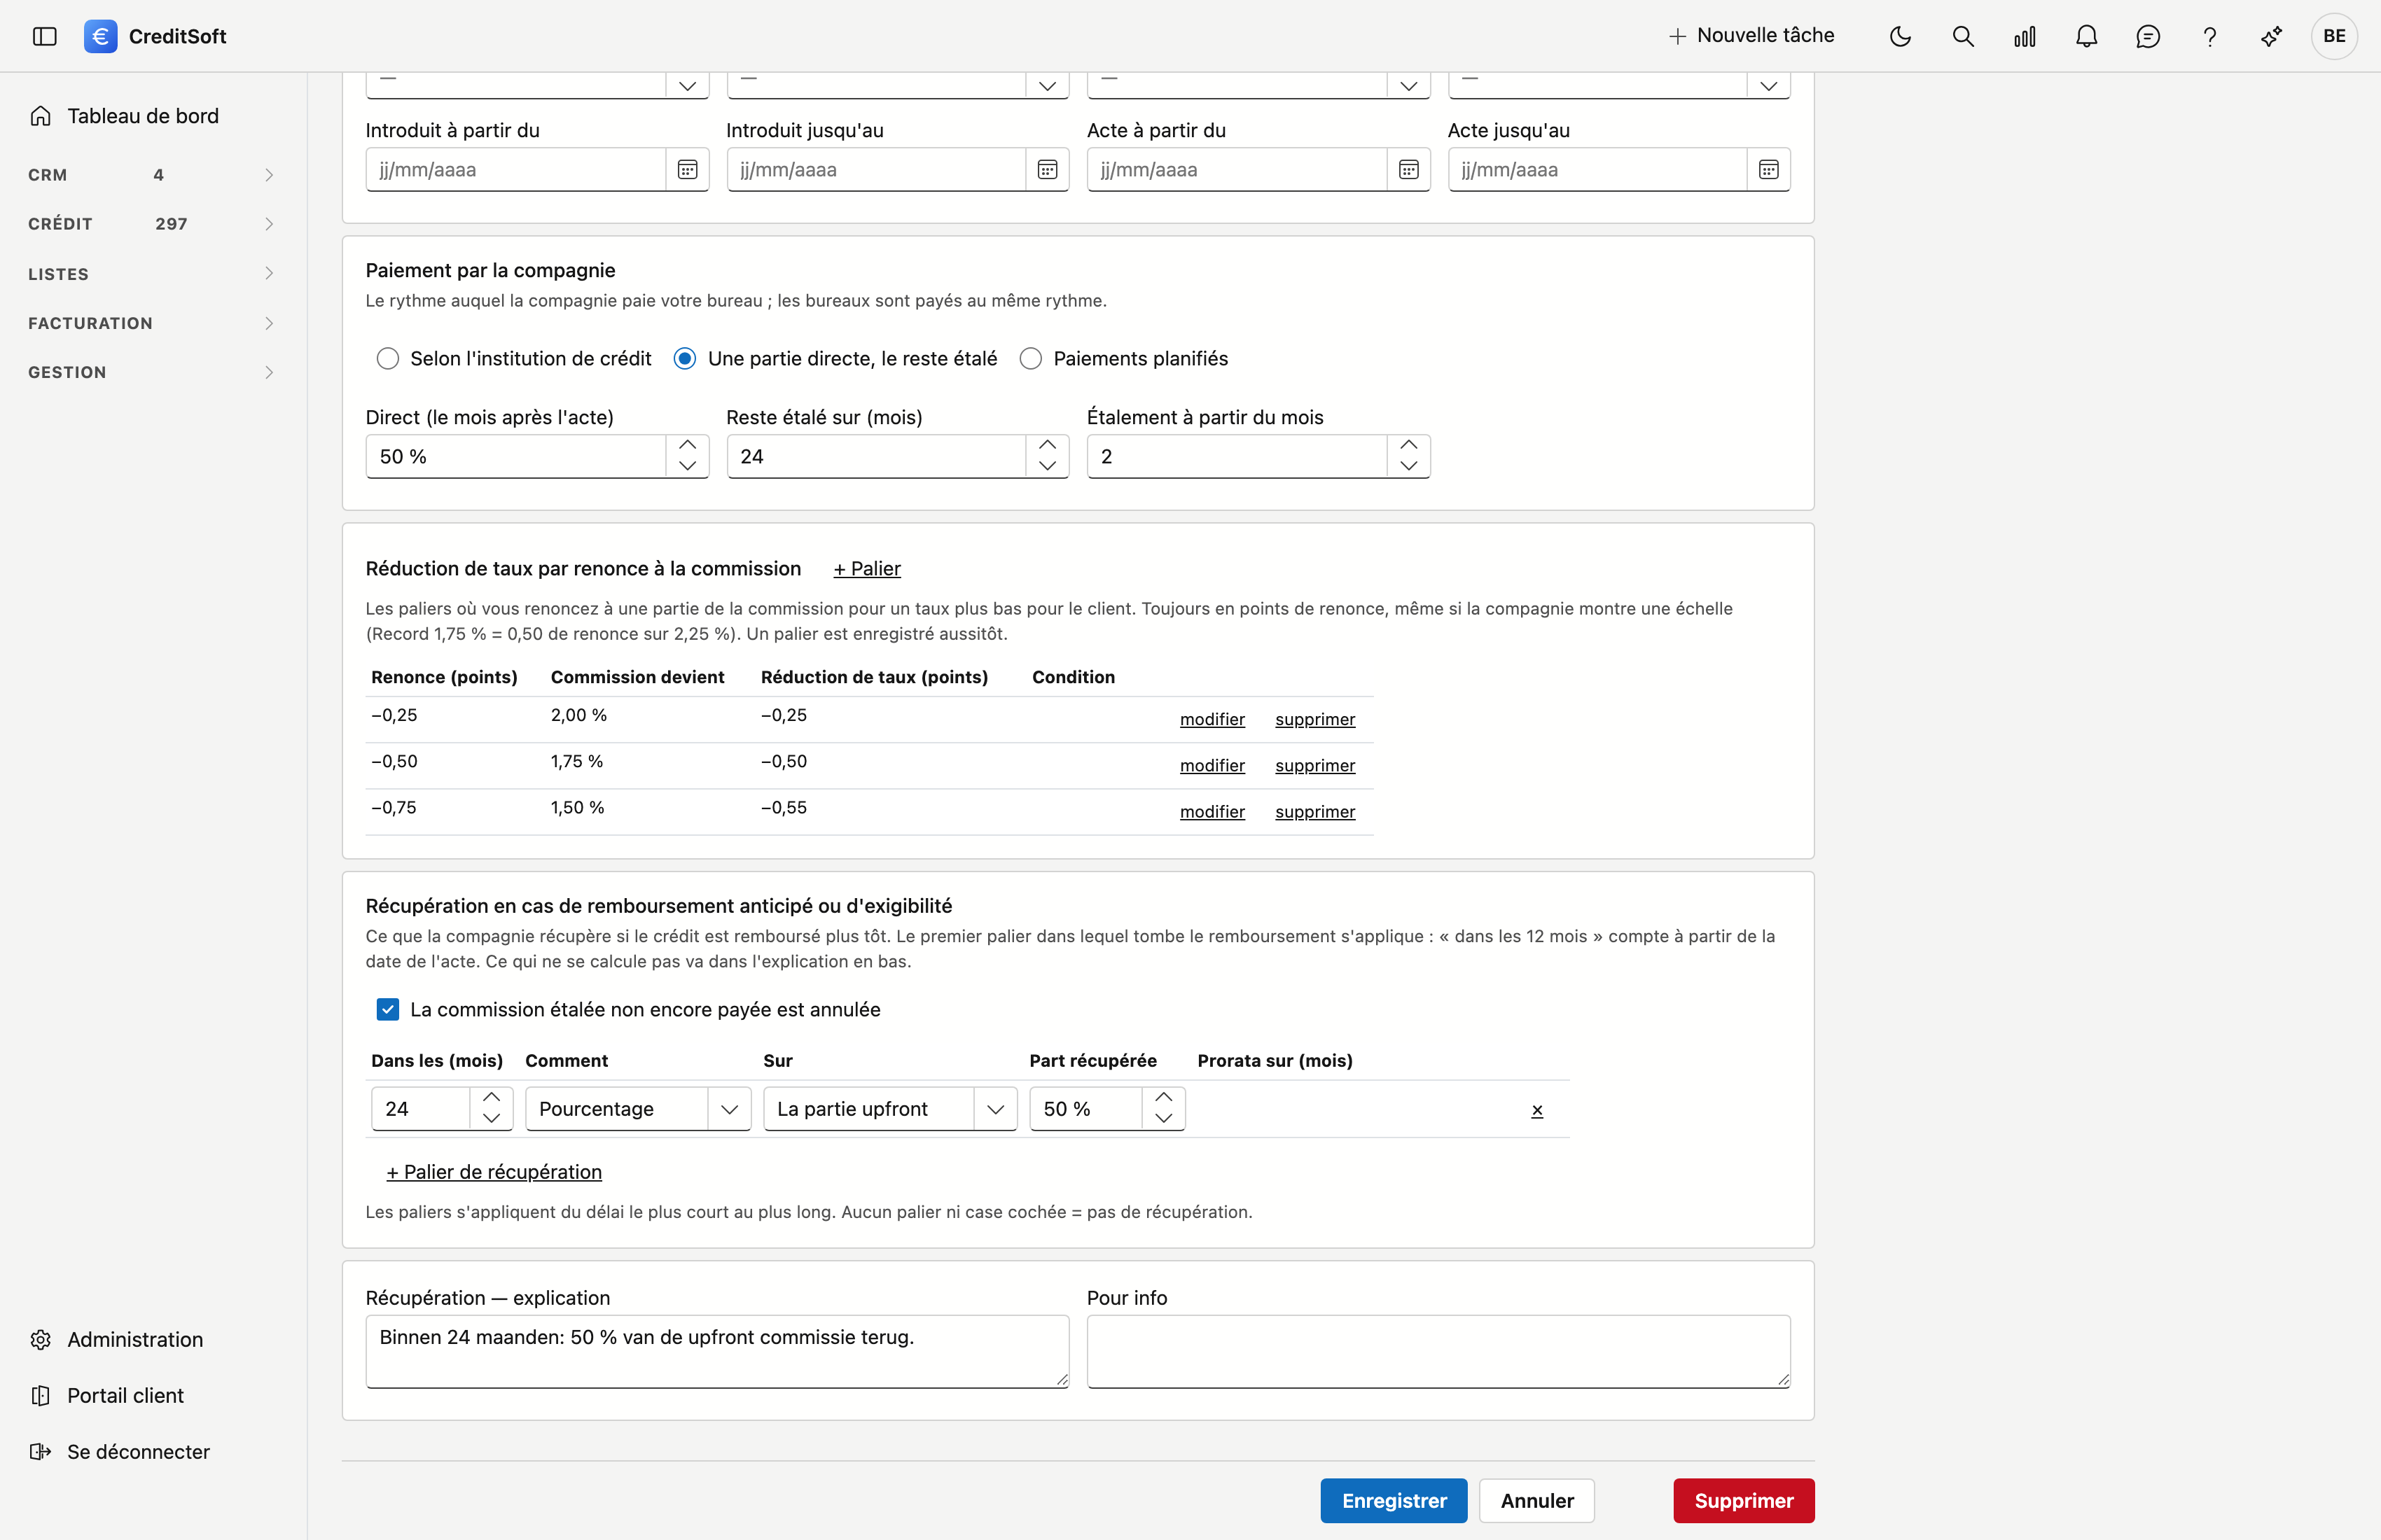Open calendar for Acte à partir du

tap(1408, 169)
